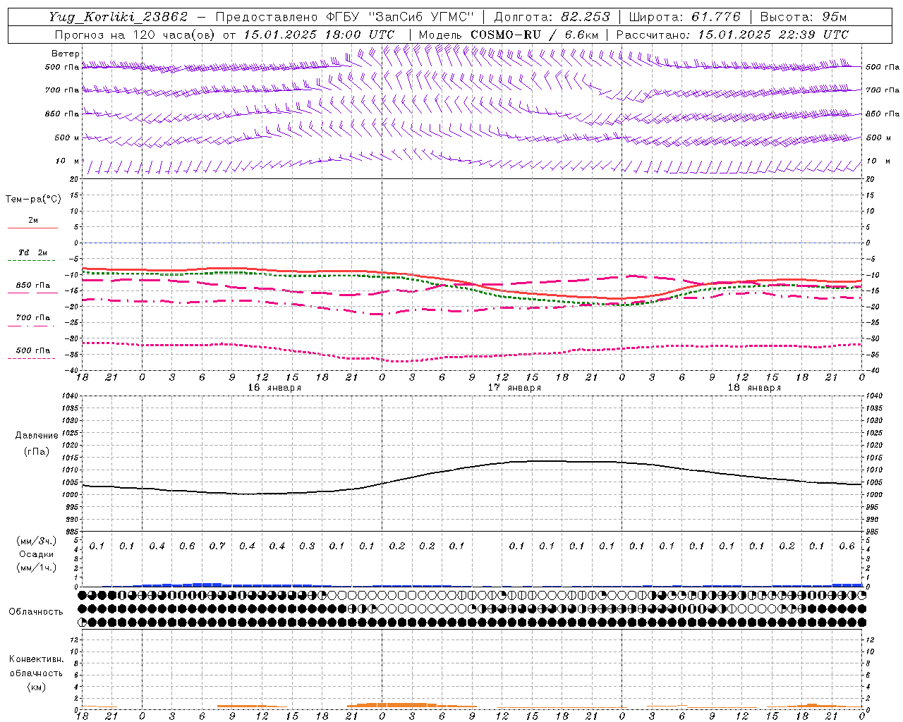Click the 700 гПа temperature legend entry

(33, 318)
